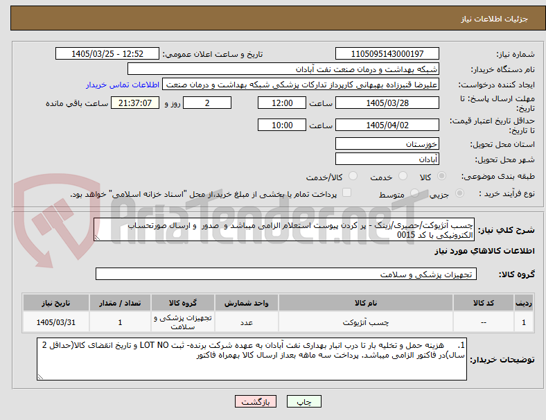The height and width of the screenshot is (420, 546).
Task: Click the request creator name field
Action: point(301,85)
